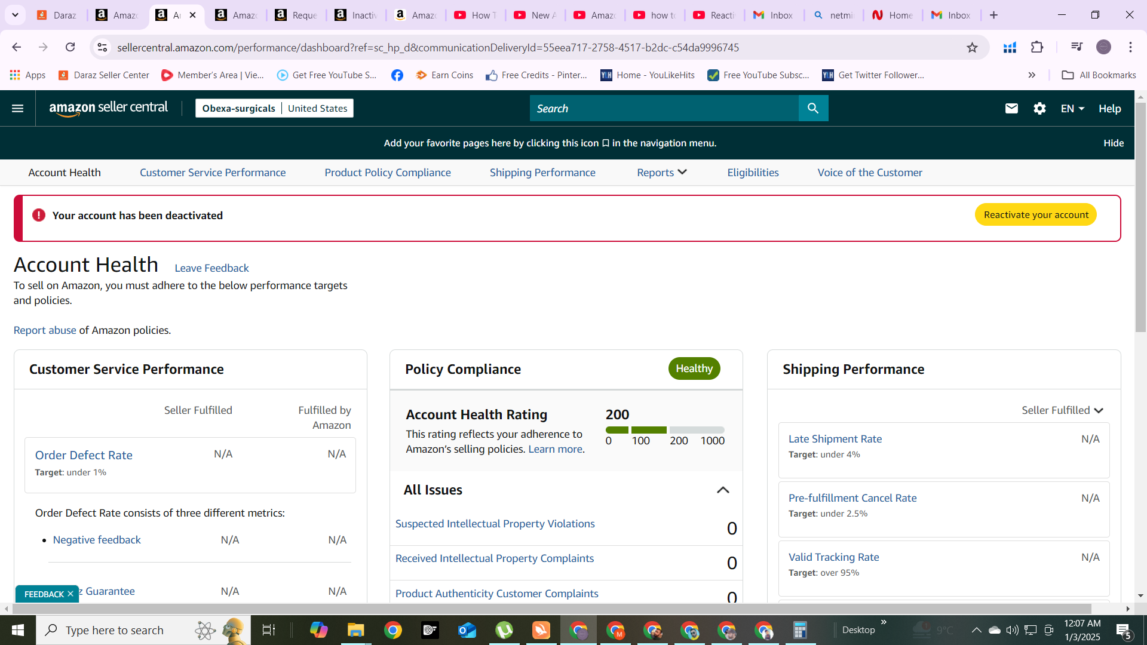
Task: Click the Learn more link
Action: tap(555, 449)
